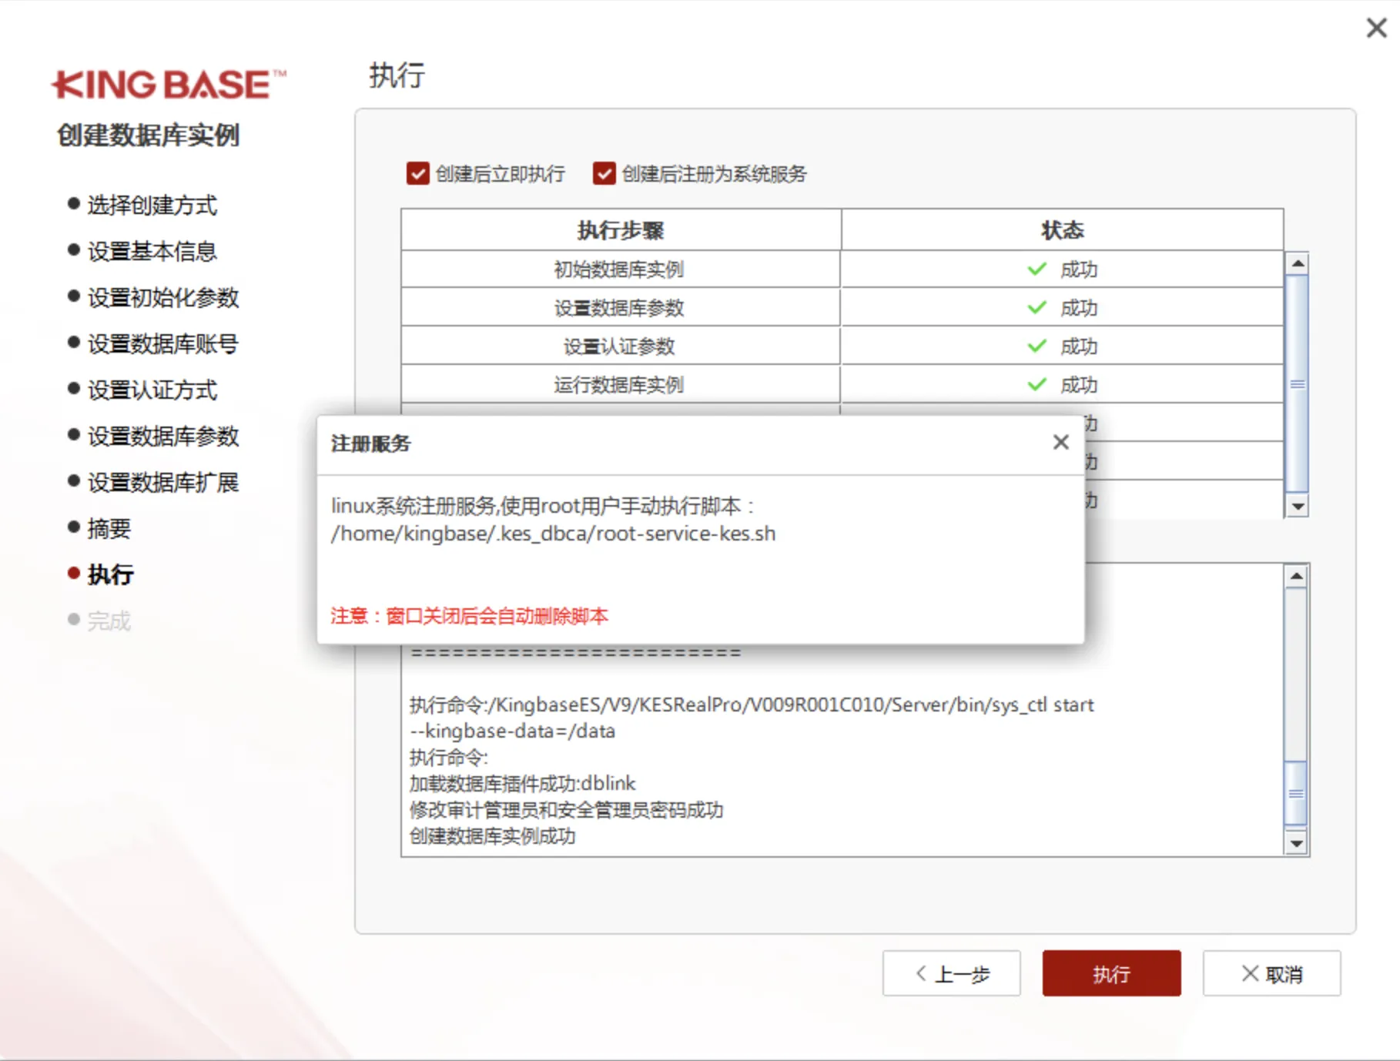1400x1061 pixels.
Task: Click the success icon next to 设置认证参数
Action: [1036, 346]
